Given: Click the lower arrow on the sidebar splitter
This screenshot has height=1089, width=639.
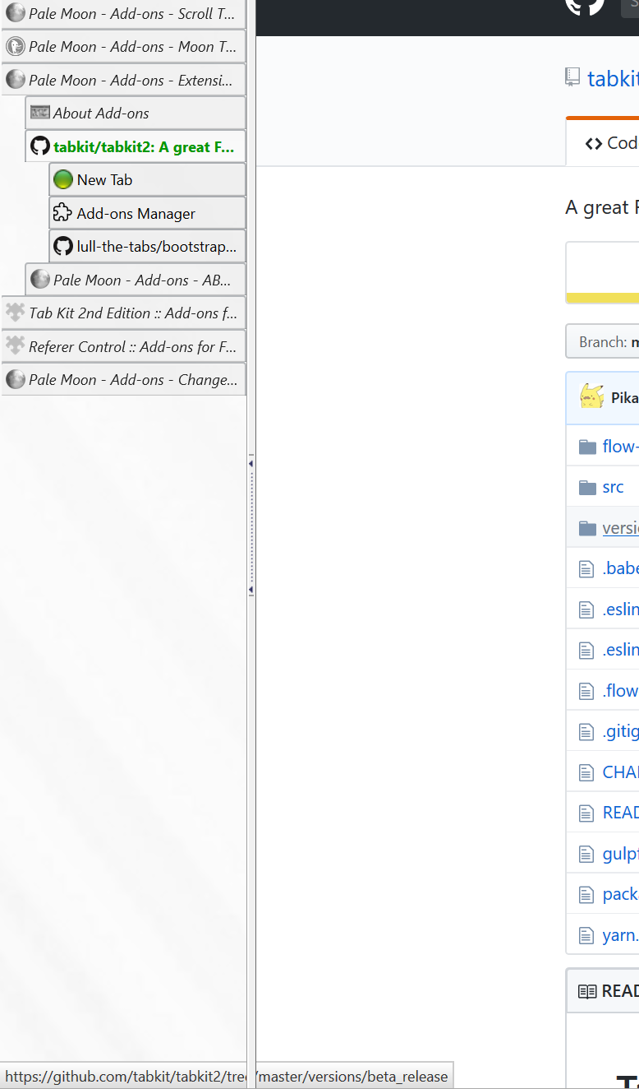Looking at the screenshot, I should (251, 590).
